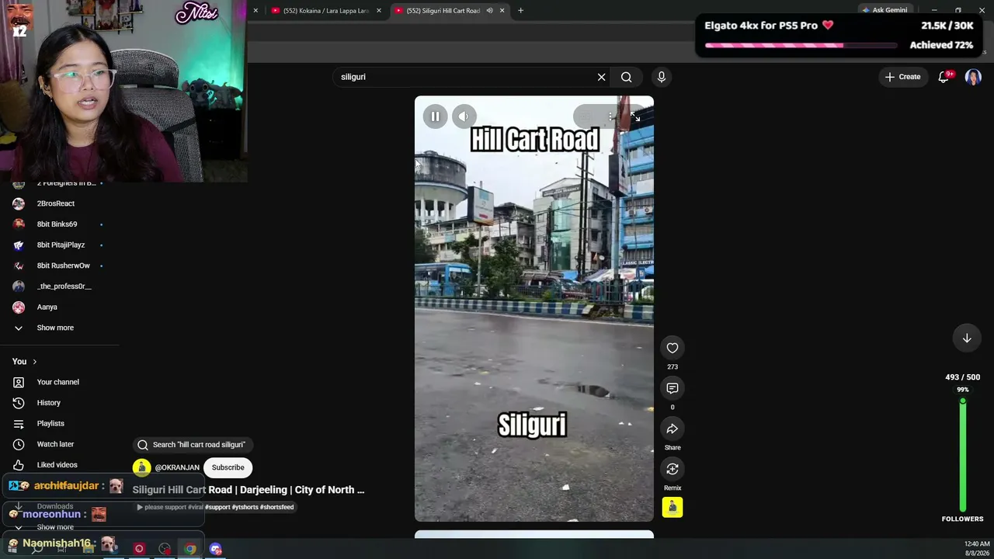The image size is (994, 559).
Task: Expand the short to fullscreen
Action: point(635,116)
